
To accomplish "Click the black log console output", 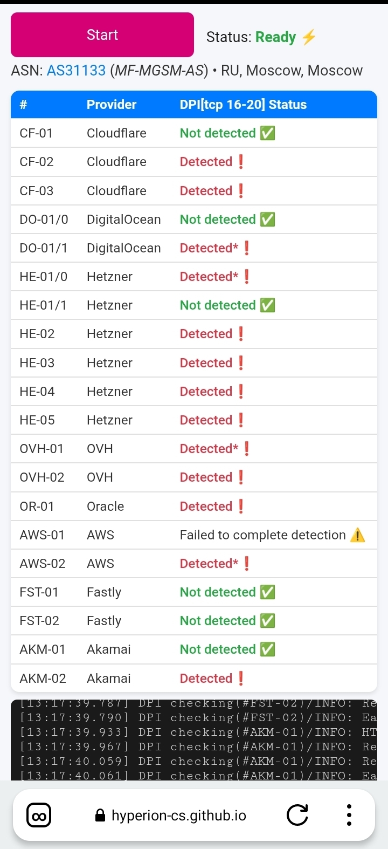I will click(x=194, y=739).
